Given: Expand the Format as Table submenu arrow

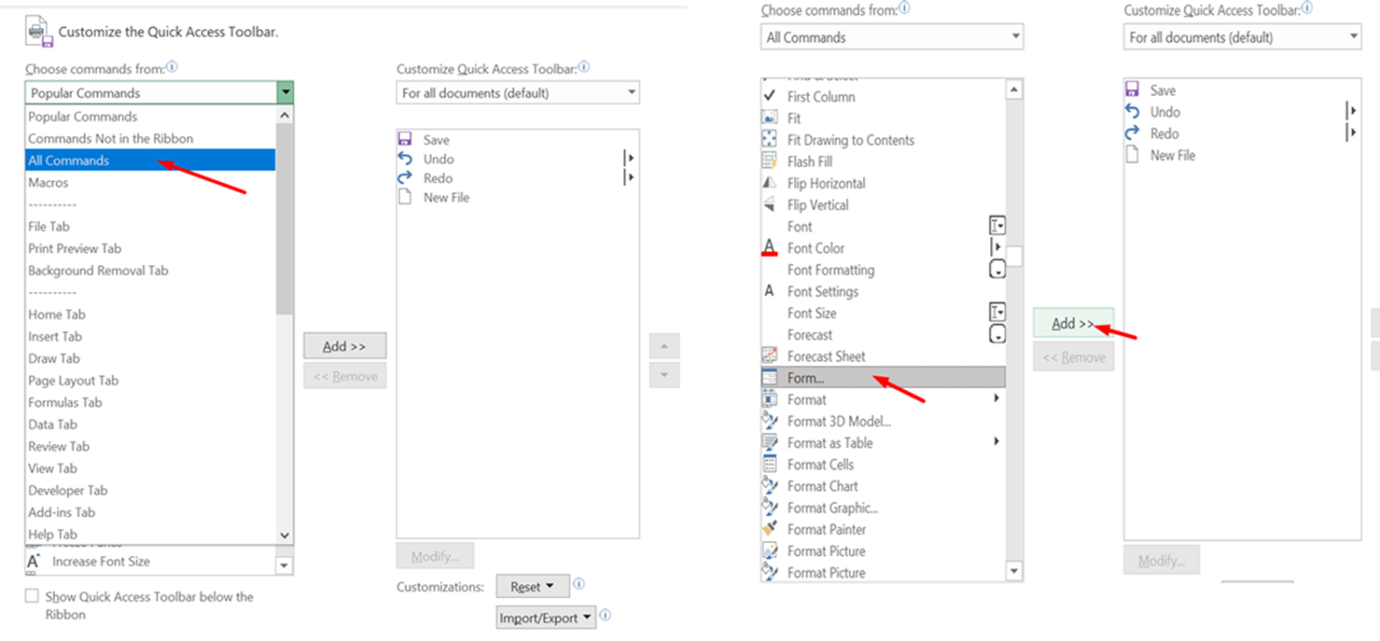Looking at the screenshot, I should pyautogui.click(x=996, y=442).
